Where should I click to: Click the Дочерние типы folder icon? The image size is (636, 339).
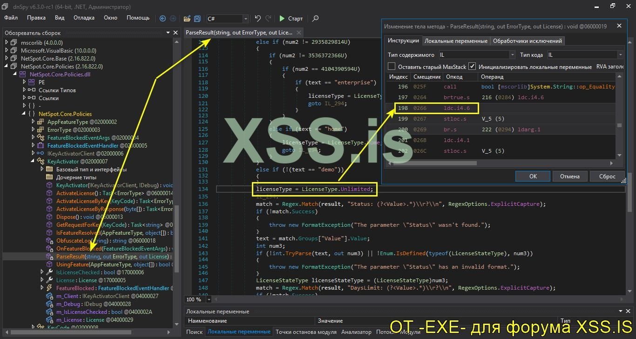[49, 177]
